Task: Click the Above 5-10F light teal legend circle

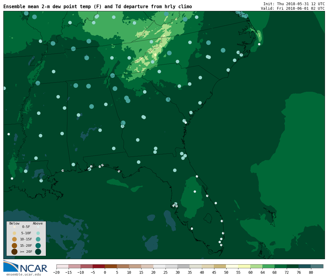Action: (x=38, y=233)
